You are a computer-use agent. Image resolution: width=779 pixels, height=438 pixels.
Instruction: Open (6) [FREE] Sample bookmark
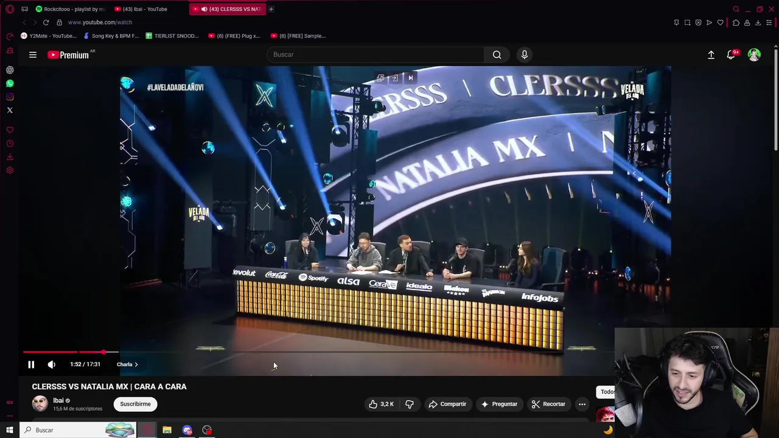pos(298,36)
